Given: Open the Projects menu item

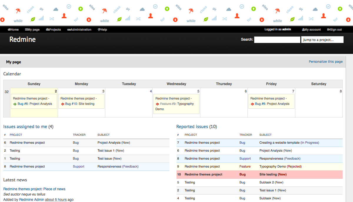Looking at the screenshot, I should [x=54, y=29].
